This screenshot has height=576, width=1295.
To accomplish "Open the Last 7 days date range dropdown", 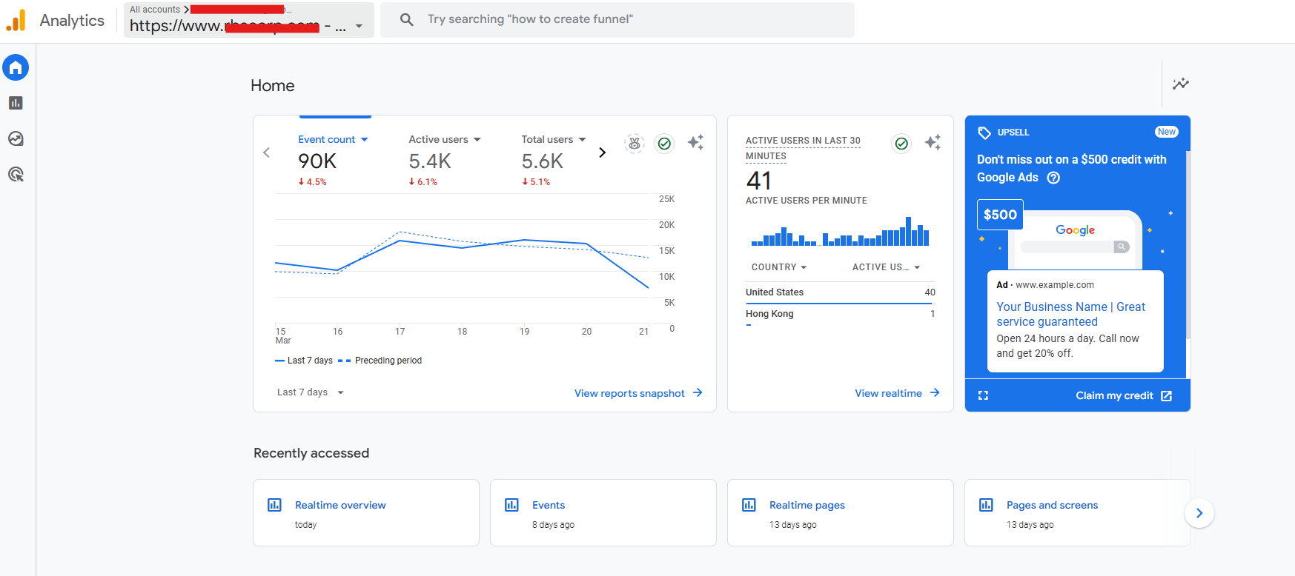I will [311, 392].
